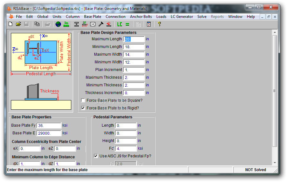Click the Base Plate Fy input field
The height and width of the screenshot is (182, 287).
tap(49, 125)
